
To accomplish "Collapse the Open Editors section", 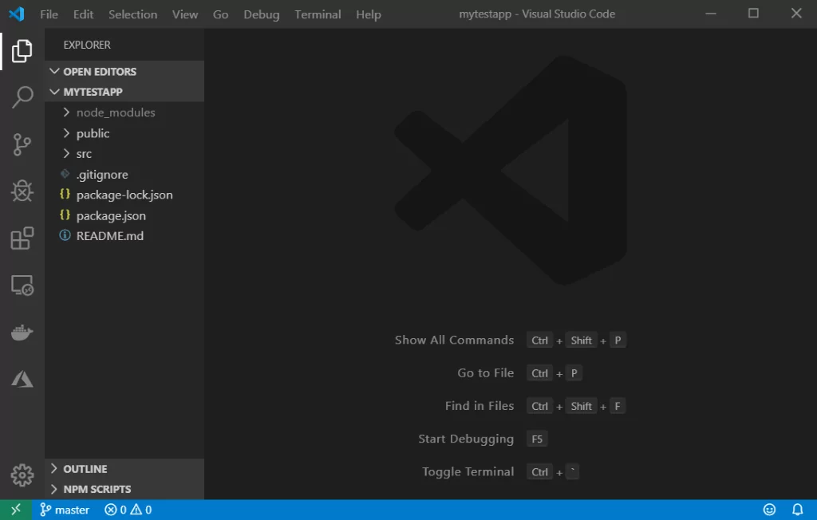I will pos(124,72).
